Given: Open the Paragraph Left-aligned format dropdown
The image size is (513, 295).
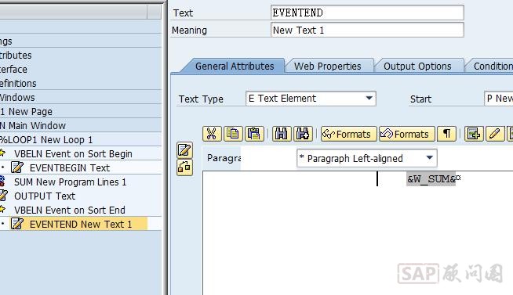Looking at the screenshot, I should (430, 158).
